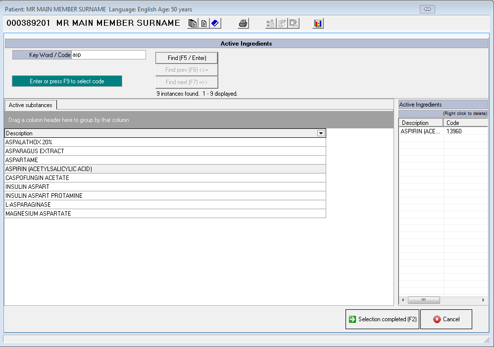Open the colored bar chart icon
494x347 pixels.
[318, 23]
